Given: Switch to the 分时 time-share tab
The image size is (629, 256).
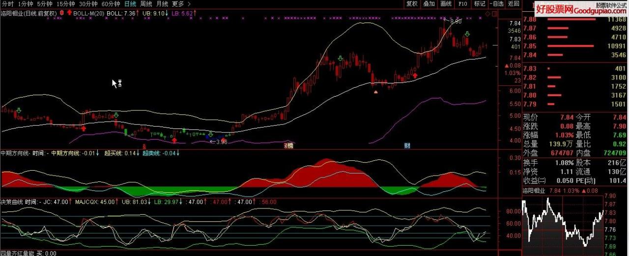Looking at the screenshot, I should [8, 3].
